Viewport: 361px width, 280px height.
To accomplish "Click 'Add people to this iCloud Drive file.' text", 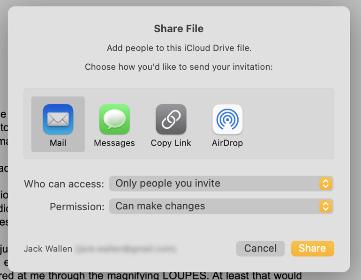I will [x=179, y=48].
